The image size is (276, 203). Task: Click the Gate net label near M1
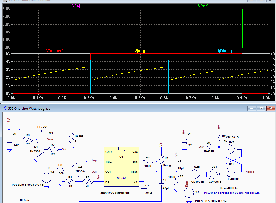50,139
